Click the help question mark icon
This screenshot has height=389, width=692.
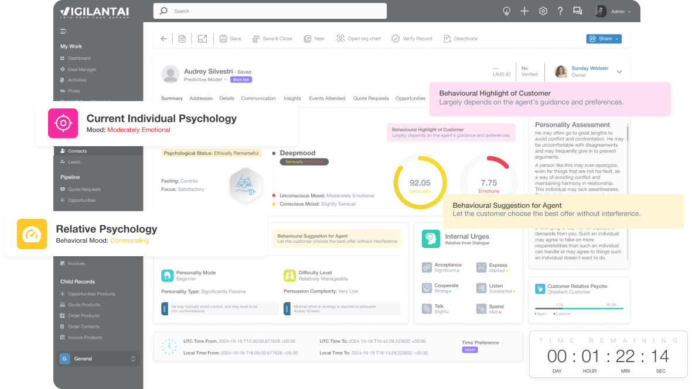pos(560,12)
